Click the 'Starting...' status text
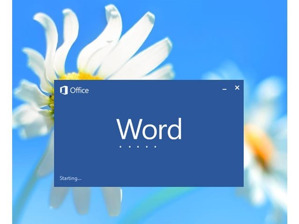This screenshot has height=224, width=299. pyautogui.click(x=70, y=178)
